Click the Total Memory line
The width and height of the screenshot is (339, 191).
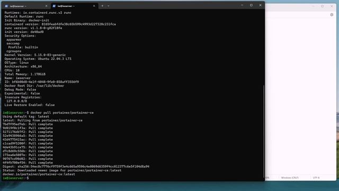pyautogui.click(x=25, y=74)
